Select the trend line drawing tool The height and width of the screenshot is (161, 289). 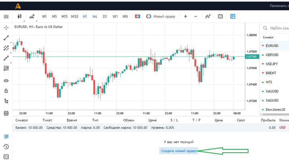tap(6, 38)
